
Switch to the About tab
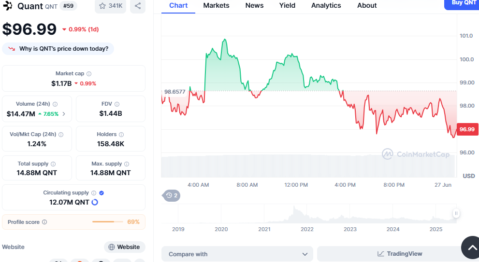click(x=367, y=5)
